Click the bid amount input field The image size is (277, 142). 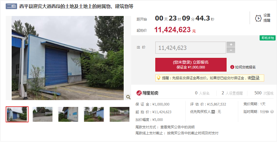tap(191, 48)
